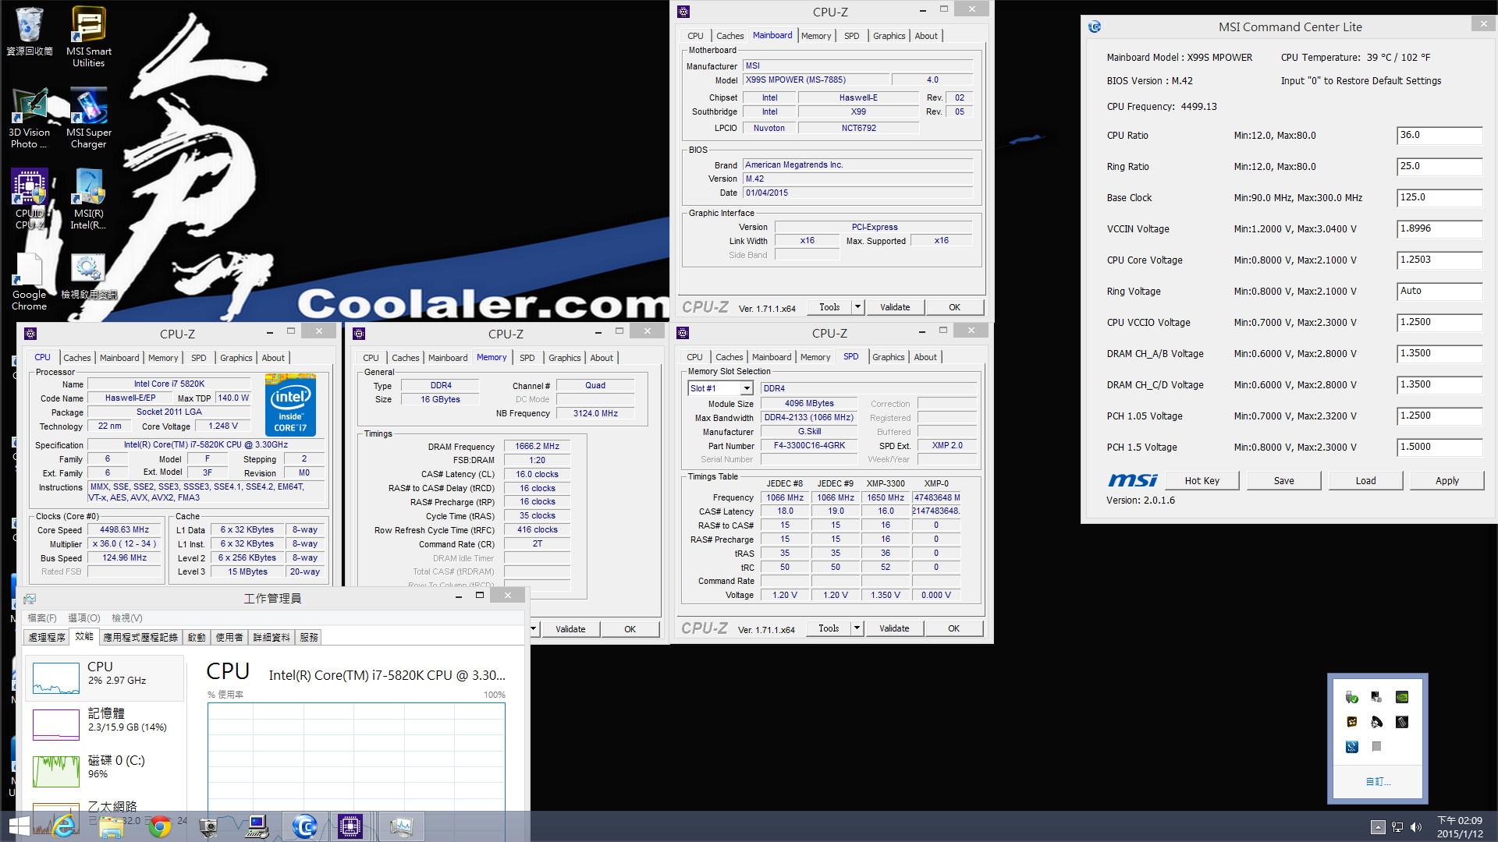This screenshot has height=842, width=1498.
Task: Open the CPUID CPU-Z desktop shortcut
Action: [x=30, y=199]
